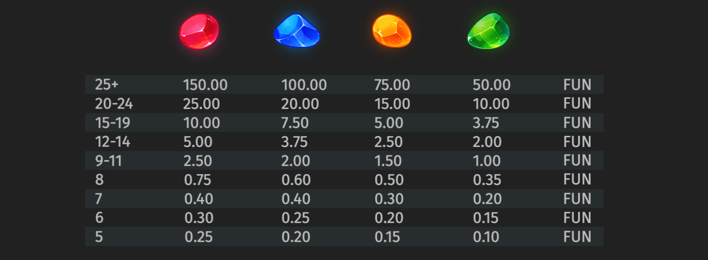Viewport: 708px width, 260px height.
Task: Select the 20-24 cluster size row label
Action: [x=114, y=104]
